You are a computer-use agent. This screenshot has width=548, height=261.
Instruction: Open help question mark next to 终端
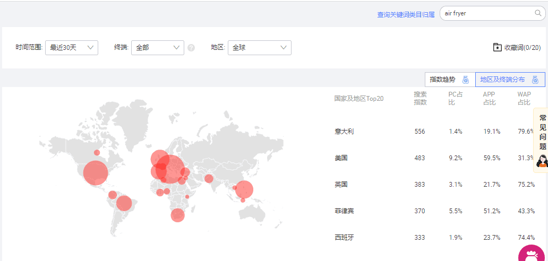coord(191,48)
